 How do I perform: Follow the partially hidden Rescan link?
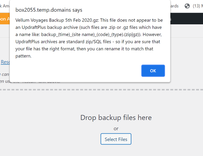click(x=5, y=62)
